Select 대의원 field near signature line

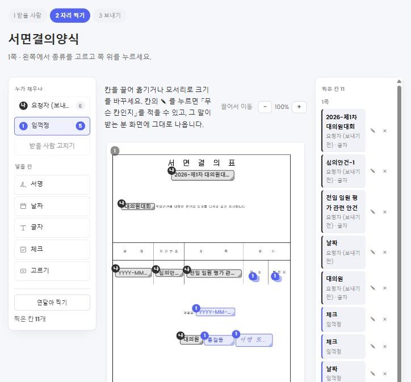pyautogui.click(x=191, y=339)
